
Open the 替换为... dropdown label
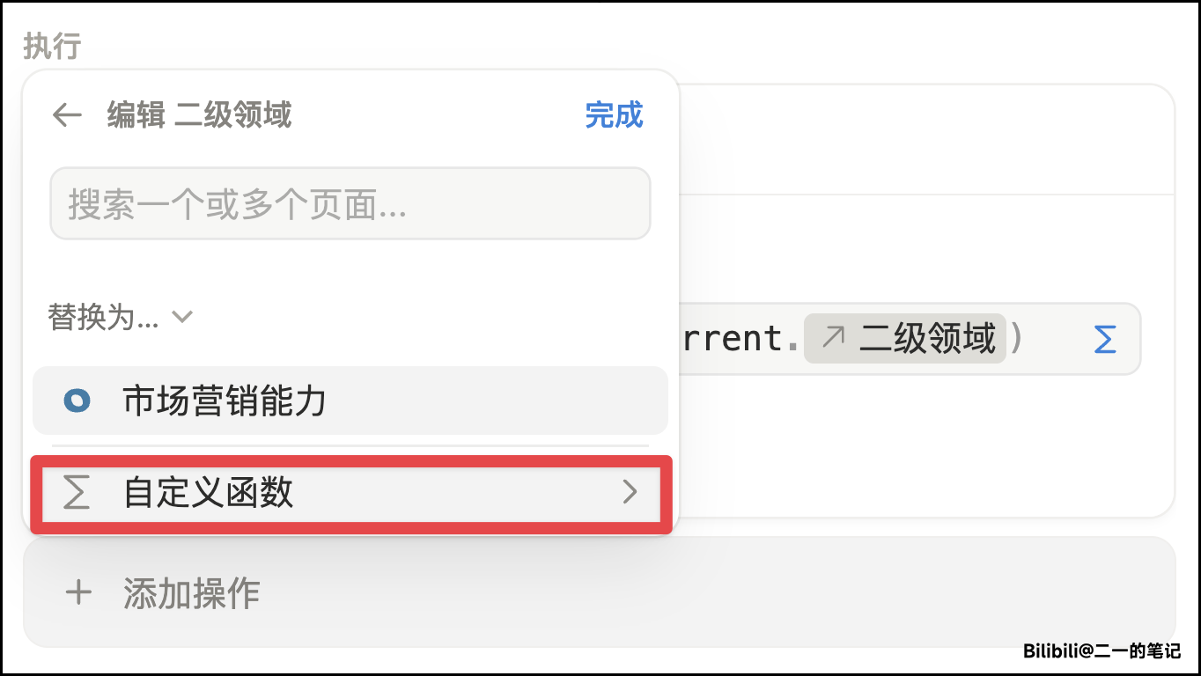click(x=103, y=317)
